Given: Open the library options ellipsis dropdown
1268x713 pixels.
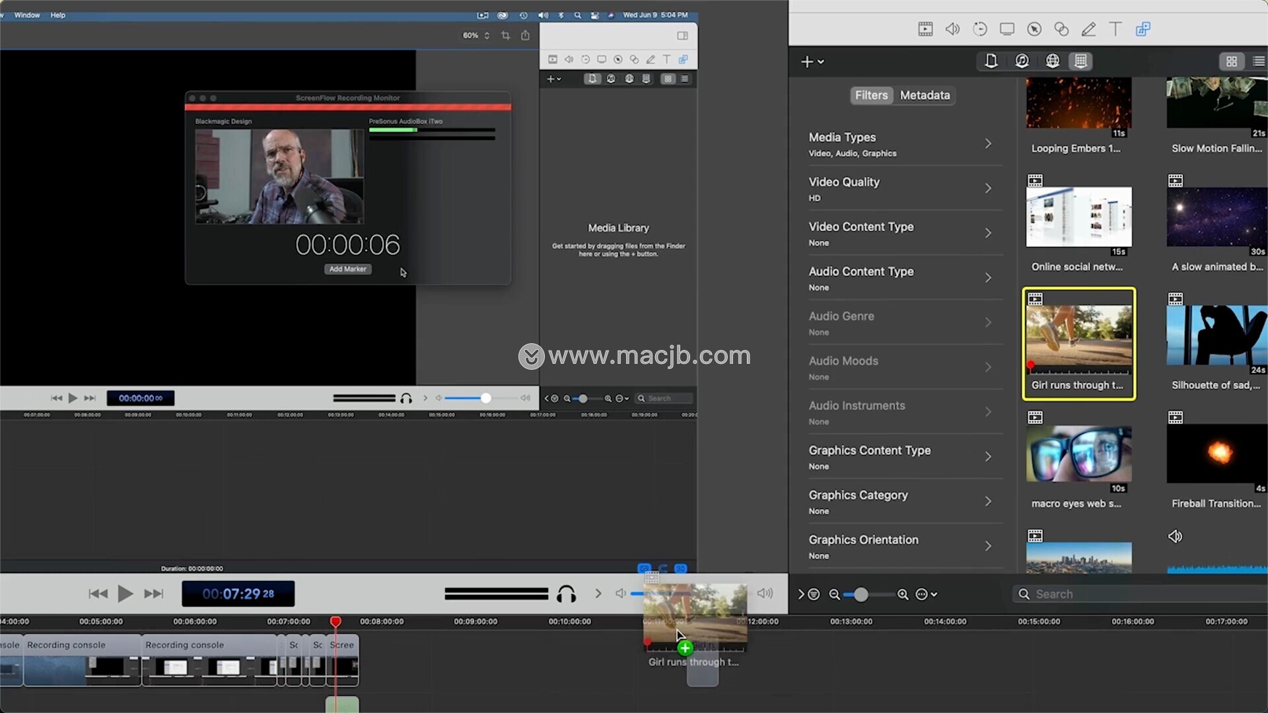Looking at the screenshot, I should coord(927,594).
